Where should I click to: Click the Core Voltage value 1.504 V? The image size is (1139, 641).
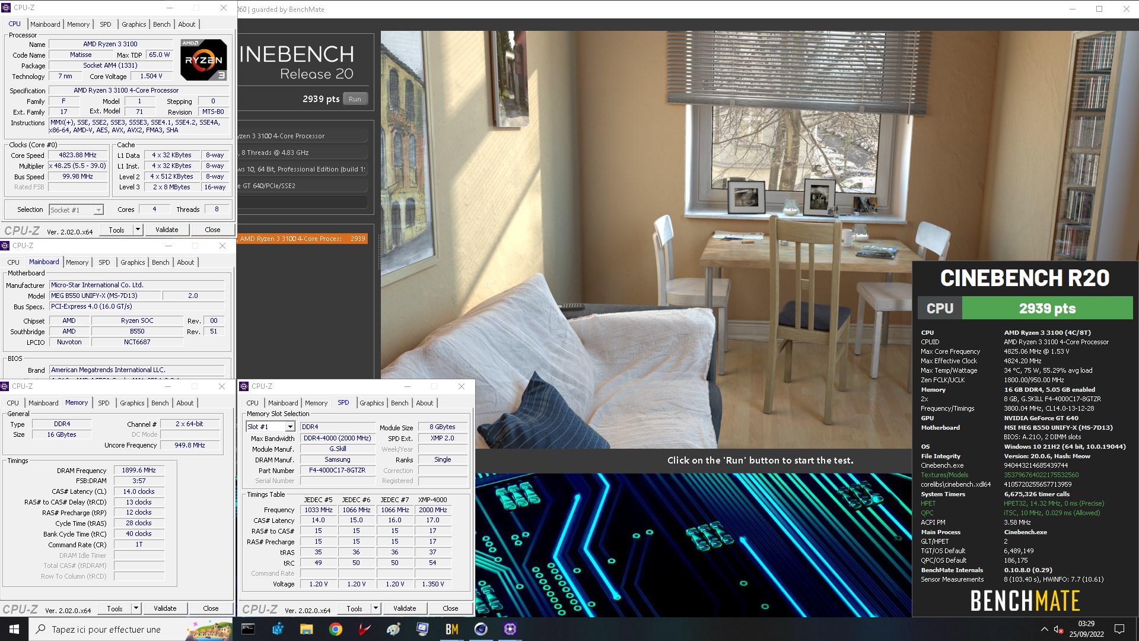151,76
